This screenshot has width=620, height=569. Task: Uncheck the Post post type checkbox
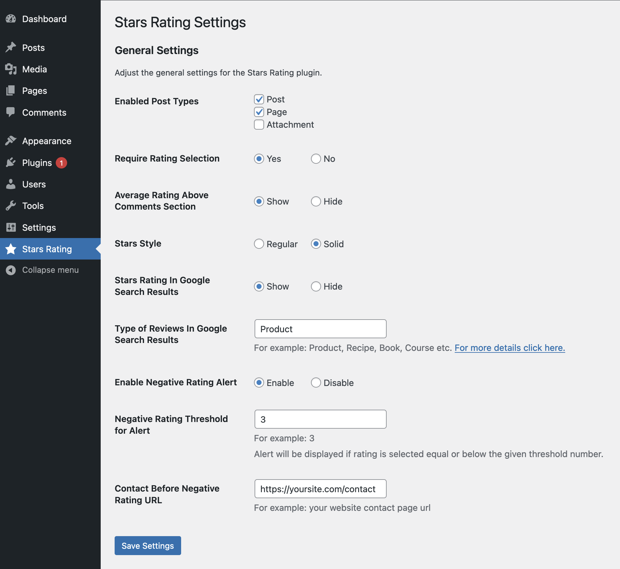(x=259, y=99)
